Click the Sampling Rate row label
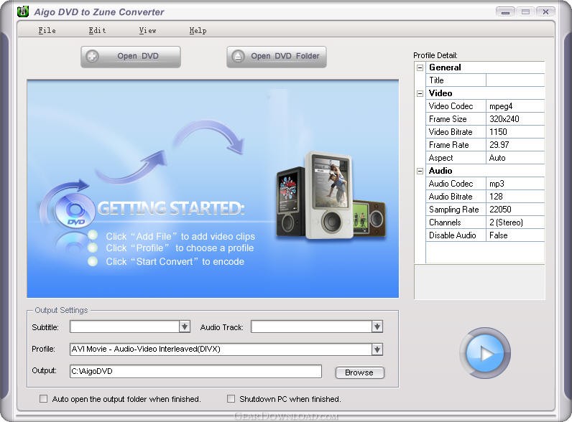 point(454,210)
